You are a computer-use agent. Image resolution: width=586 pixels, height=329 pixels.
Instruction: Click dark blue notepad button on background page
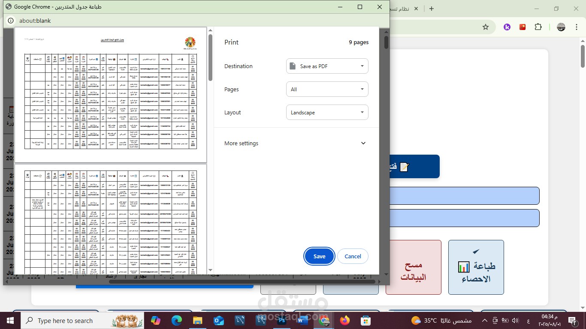[415, 166]
